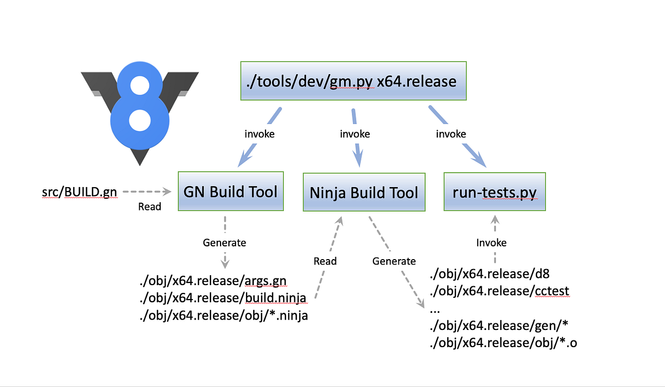Click the GN Build Tool box
665x387 pixels.
[x=230, y=191]
